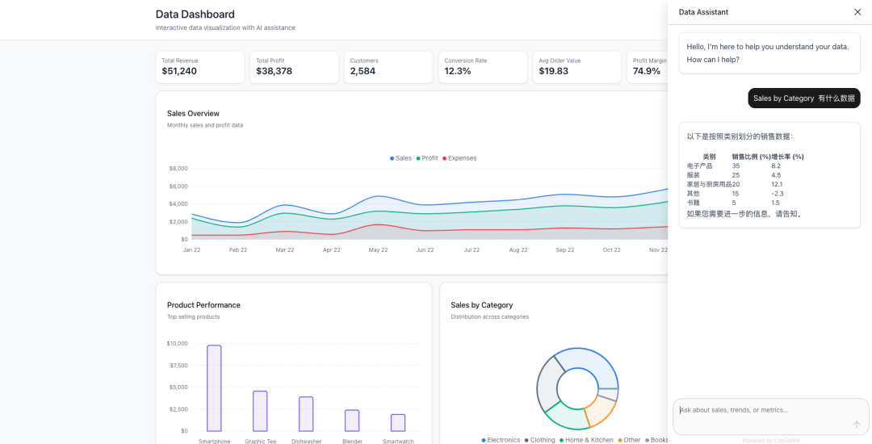Open the Total Profit card
872x444 pixels.
pyautogui.click(x=294, y=67)
